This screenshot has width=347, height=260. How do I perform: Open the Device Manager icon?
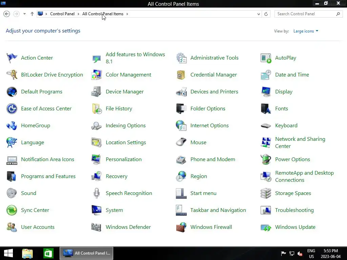(x=97, y=92)
